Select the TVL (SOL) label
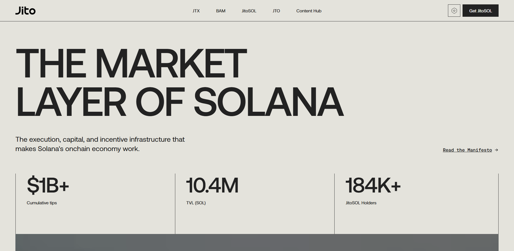Viewport: 514px width, 251px height. (x=196, y=203)
